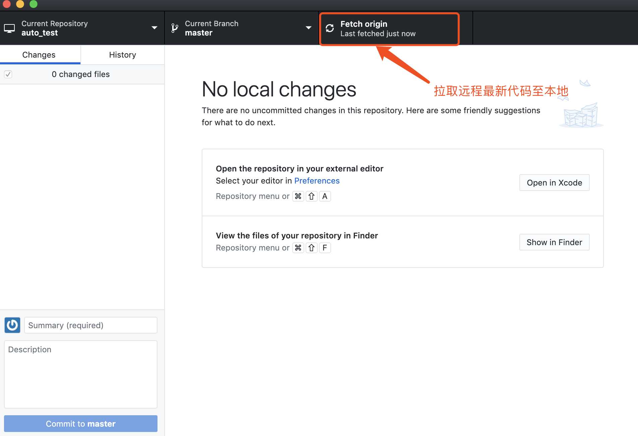Viewport: 638px width, 436px height.
Task: Click the Shift key symbol before A
Action: coord(312,196)
